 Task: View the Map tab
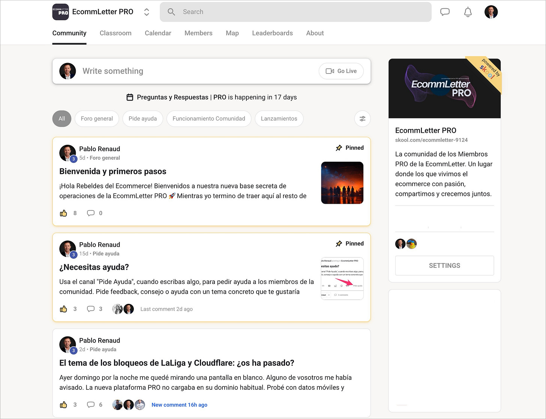(232, 33)
